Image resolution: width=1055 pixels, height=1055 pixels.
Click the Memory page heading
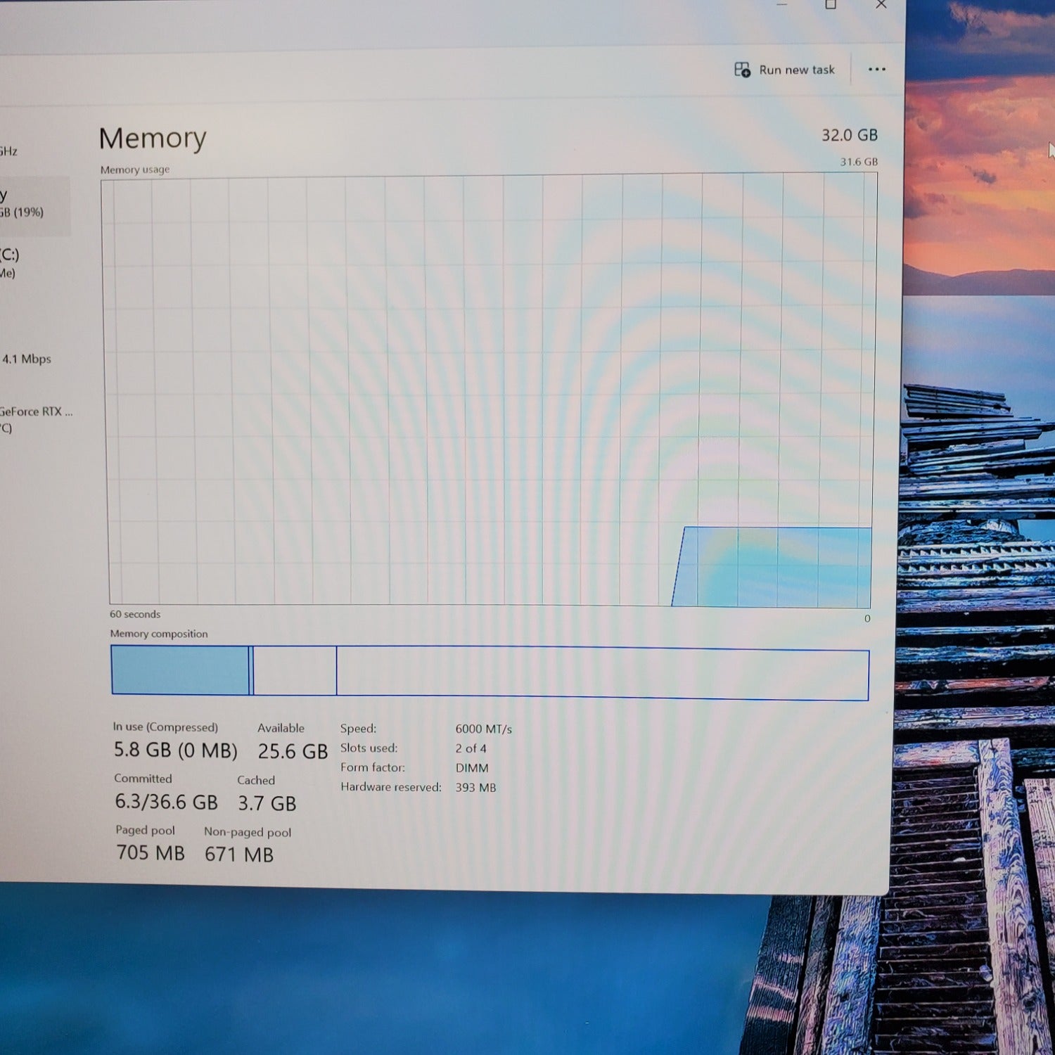tap(153, 139)
